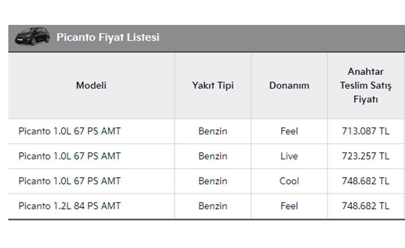Click the price of the Picanto 1.2L row
Viewport: 405px width, 248px height.
[365, 206]
